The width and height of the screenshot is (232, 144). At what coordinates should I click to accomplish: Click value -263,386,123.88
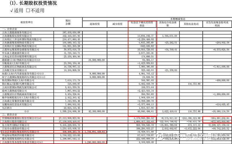tap(191, 118)
